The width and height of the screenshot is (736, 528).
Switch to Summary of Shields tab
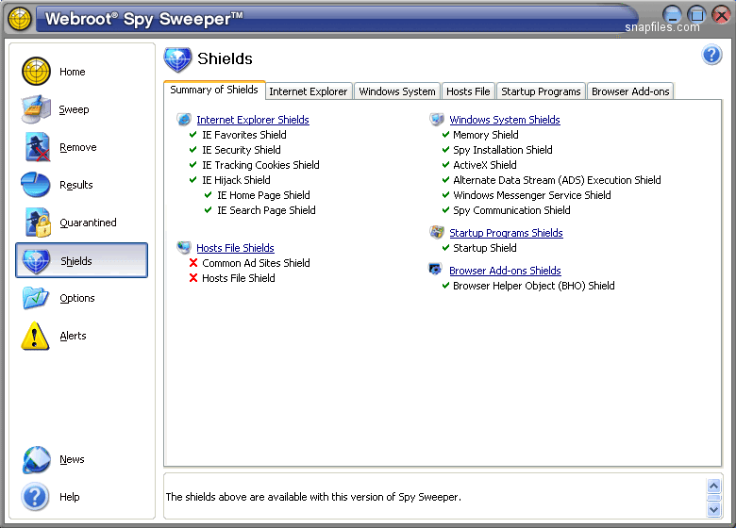coord(214,90)
